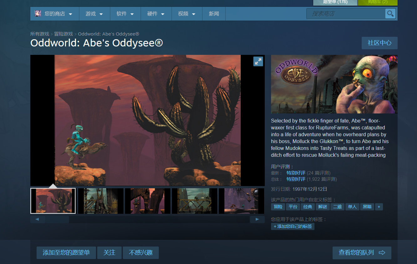Click the thumbnail strip scrollbar handle
417x264 pixels.
[x=57, y=219]
